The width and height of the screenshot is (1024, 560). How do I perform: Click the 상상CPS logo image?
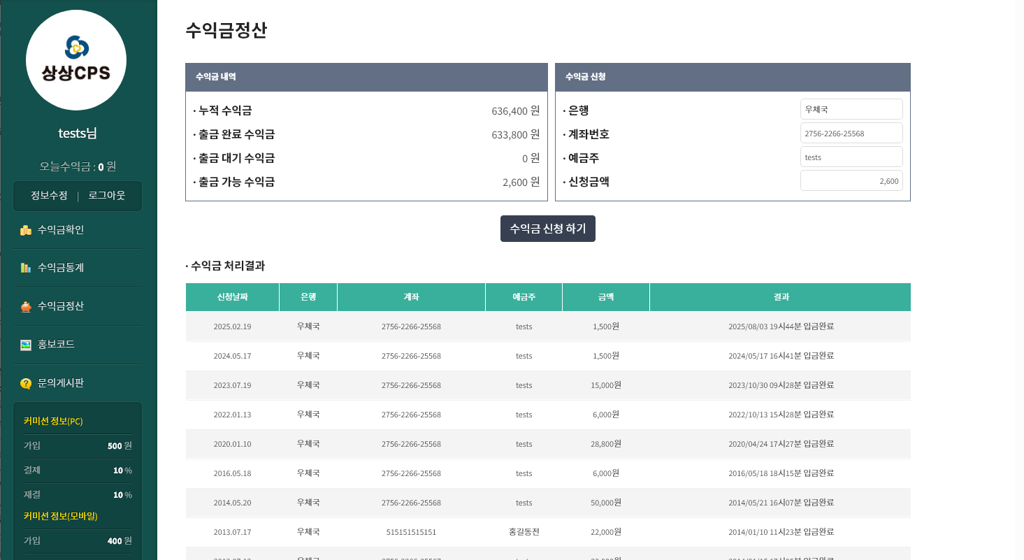click(76, 60)
